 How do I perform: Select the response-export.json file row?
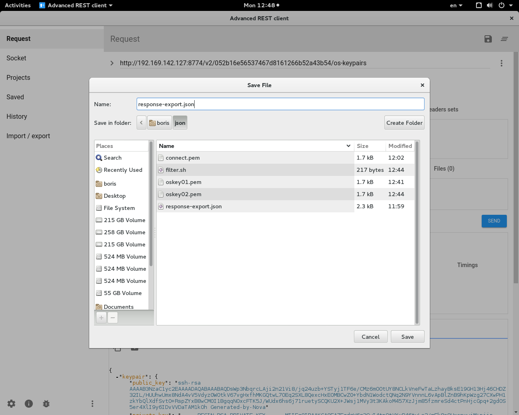click(285, 206)
